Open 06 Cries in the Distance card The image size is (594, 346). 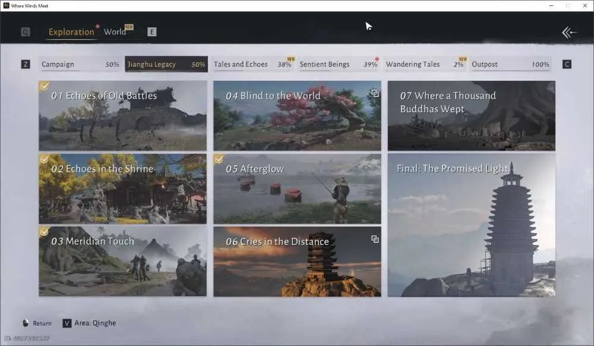pos(298,261)
